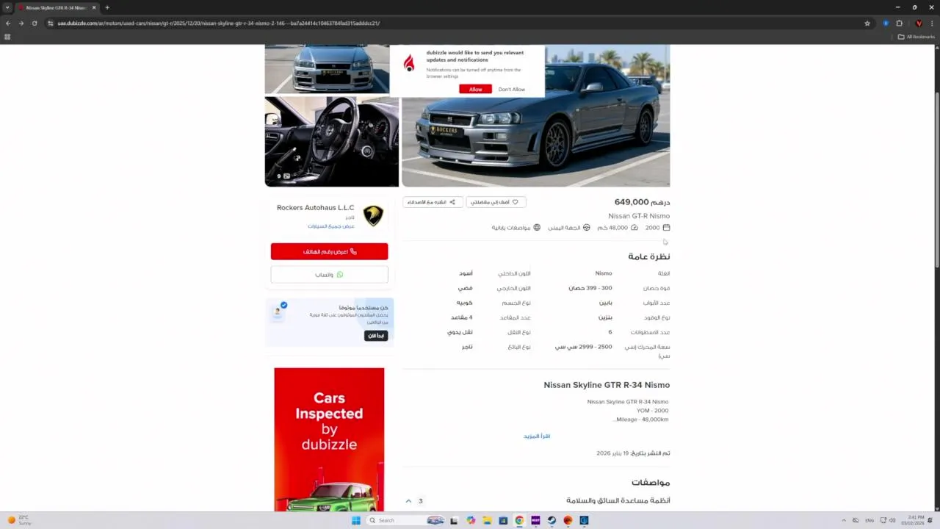Select the '649,000' price text
The image size is (940, 529).
click(632, 202)
